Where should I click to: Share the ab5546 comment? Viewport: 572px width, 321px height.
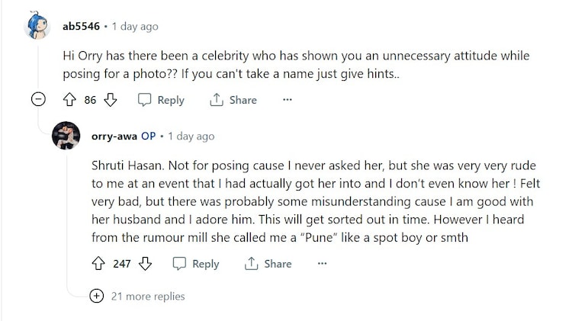pyautogui.click(x=233, y=100)
